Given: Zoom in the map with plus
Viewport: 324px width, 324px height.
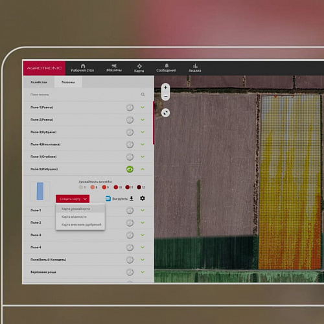Looking at the screenshot, I should 165,87.
